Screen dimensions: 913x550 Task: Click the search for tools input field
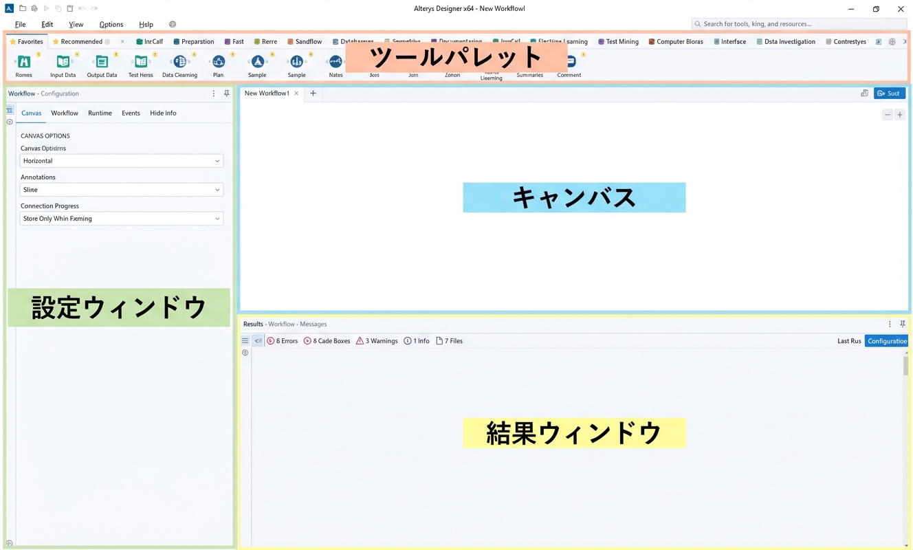(x=799, y=24)
